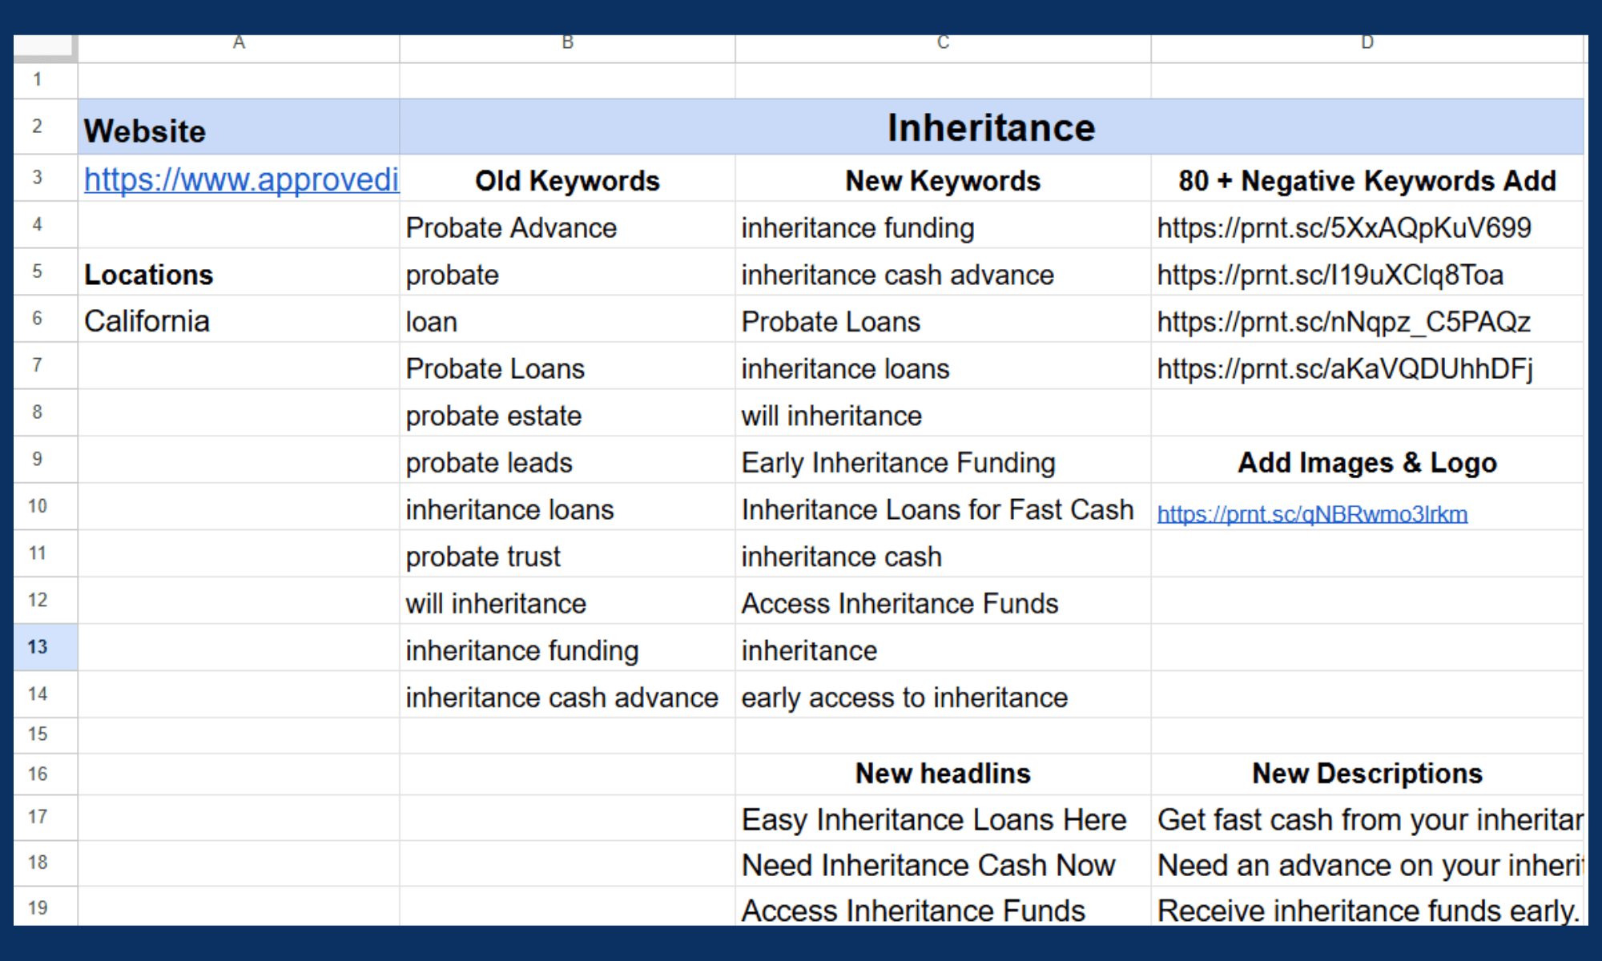This screenshot has height=961, width=1602.
Task: Select the Locations label cell
Action: coord(239,273)
